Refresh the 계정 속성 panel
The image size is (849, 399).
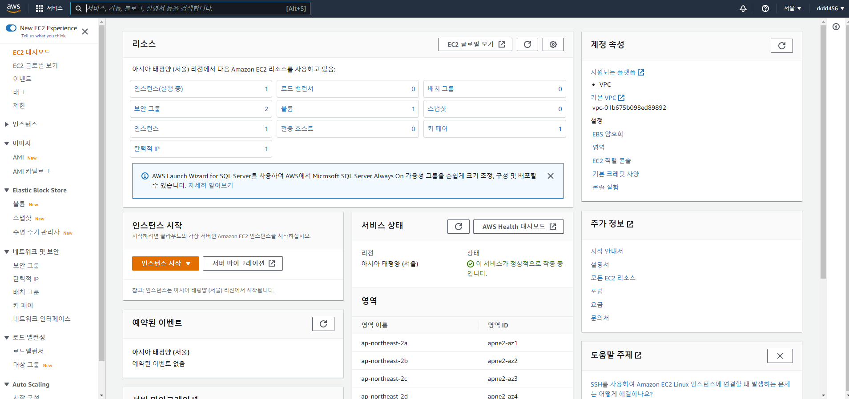pos(782,46)
